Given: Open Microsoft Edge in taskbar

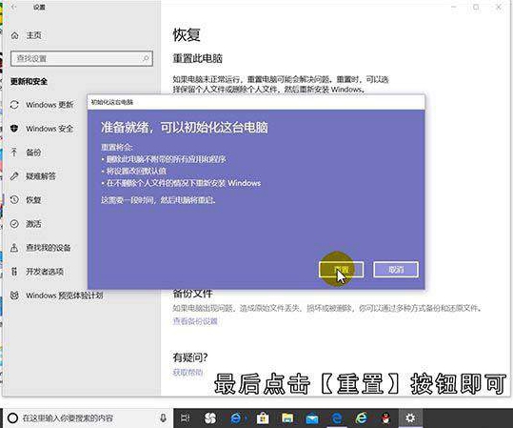Looking at the screenshot, I should tap(337, 418).
